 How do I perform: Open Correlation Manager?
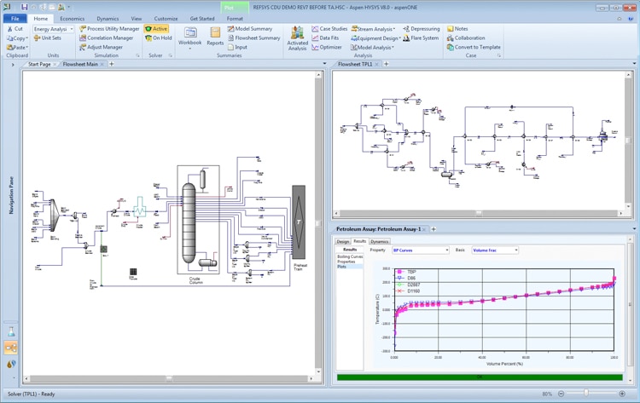(107, 37)
